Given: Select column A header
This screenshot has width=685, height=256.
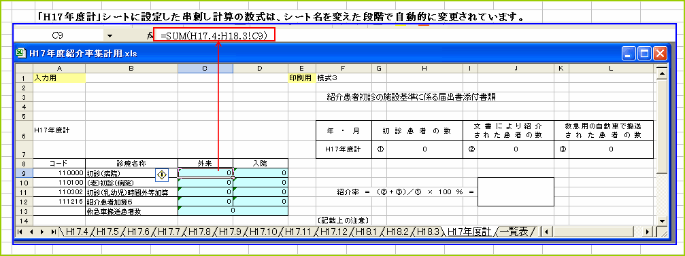Looking at the screenshot, I should pos(59,69).
